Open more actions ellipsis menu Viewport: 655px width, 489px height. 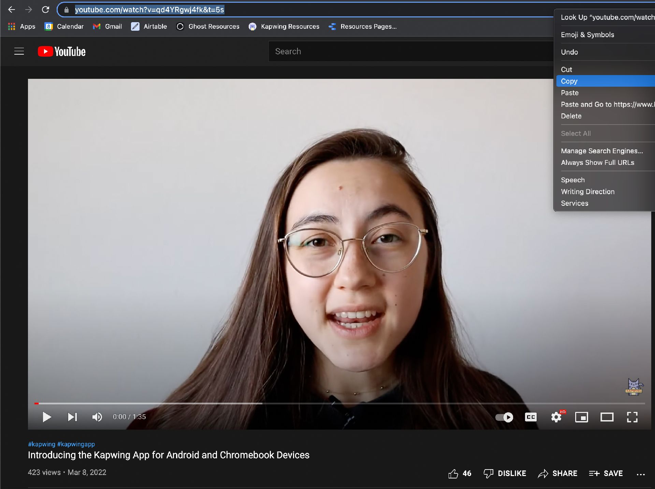click(641, 474)
